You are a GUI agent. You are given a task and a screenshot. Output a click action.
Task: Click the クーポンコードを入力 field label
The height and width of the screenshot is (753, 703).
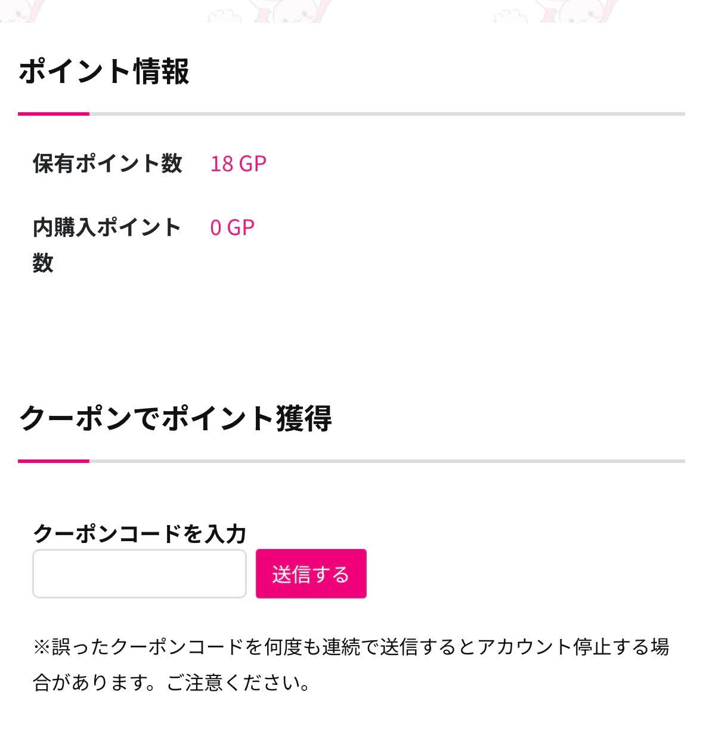pos(140,533)
